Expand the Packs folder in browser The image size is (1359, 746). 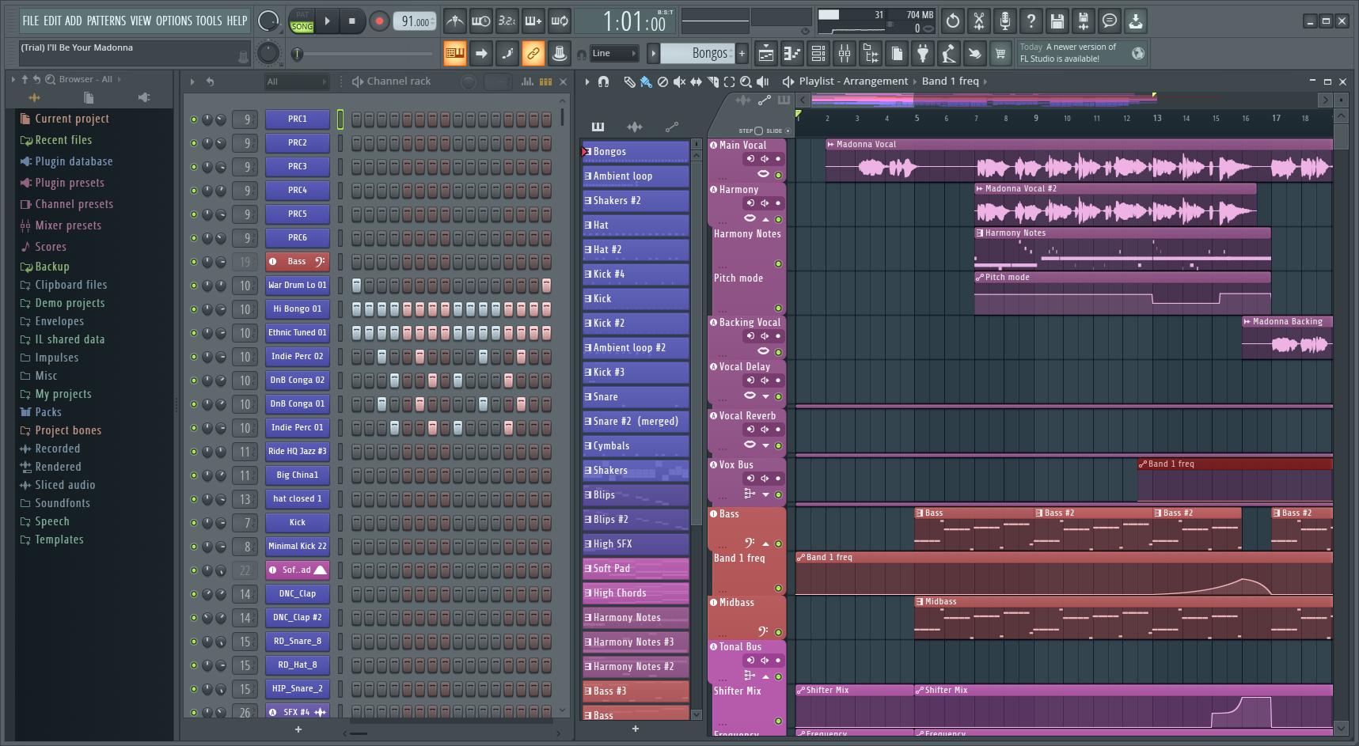point(47,412)
